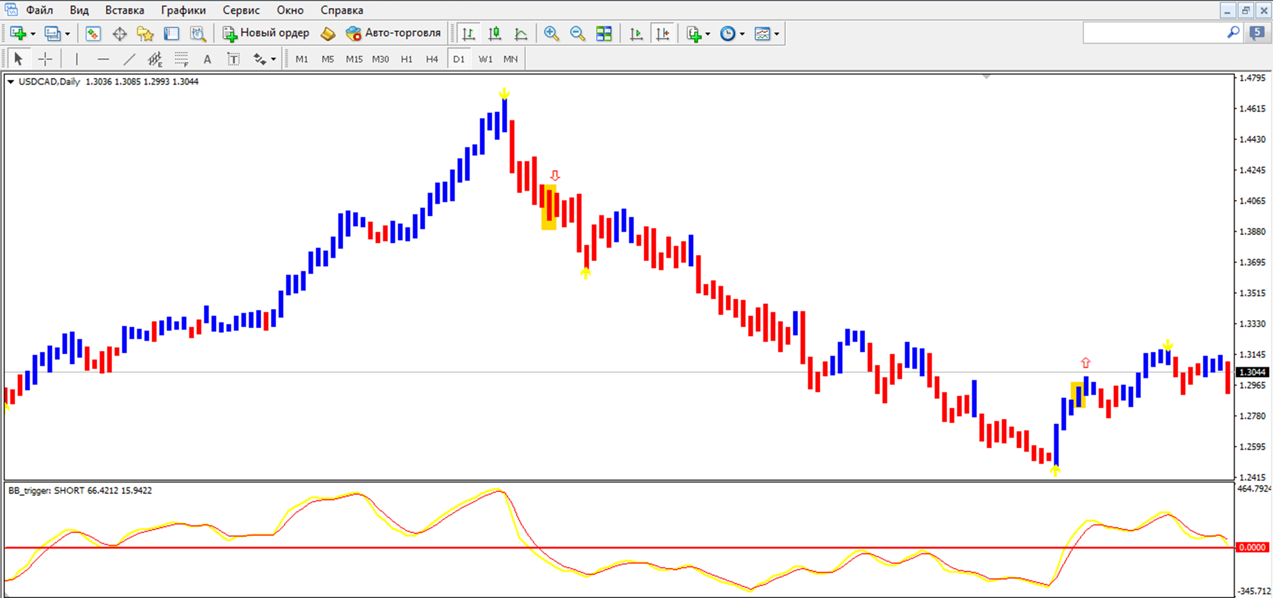Viewport: 1273px width, 598px height.
Task: Switch to M5 timeframe
Action: pos(328,60)
